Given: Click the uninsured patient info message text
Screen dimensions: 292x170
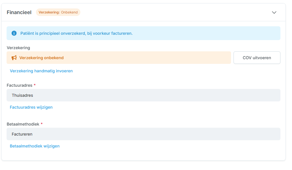Looking at the screenshot, I should [x=77, y=33].
